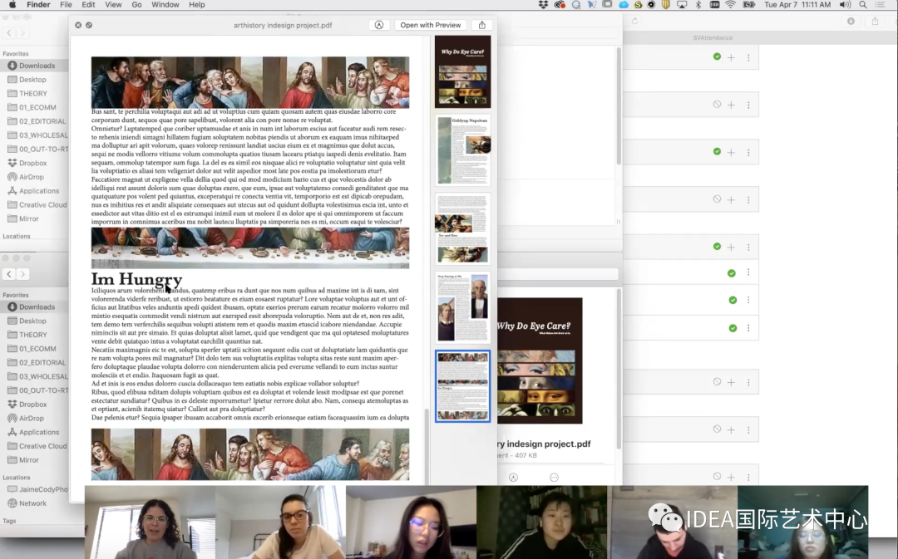Click the Applications icon in the upper Finder sidebar
Viewport: 898px width, 559px height.
pos(12,190)
